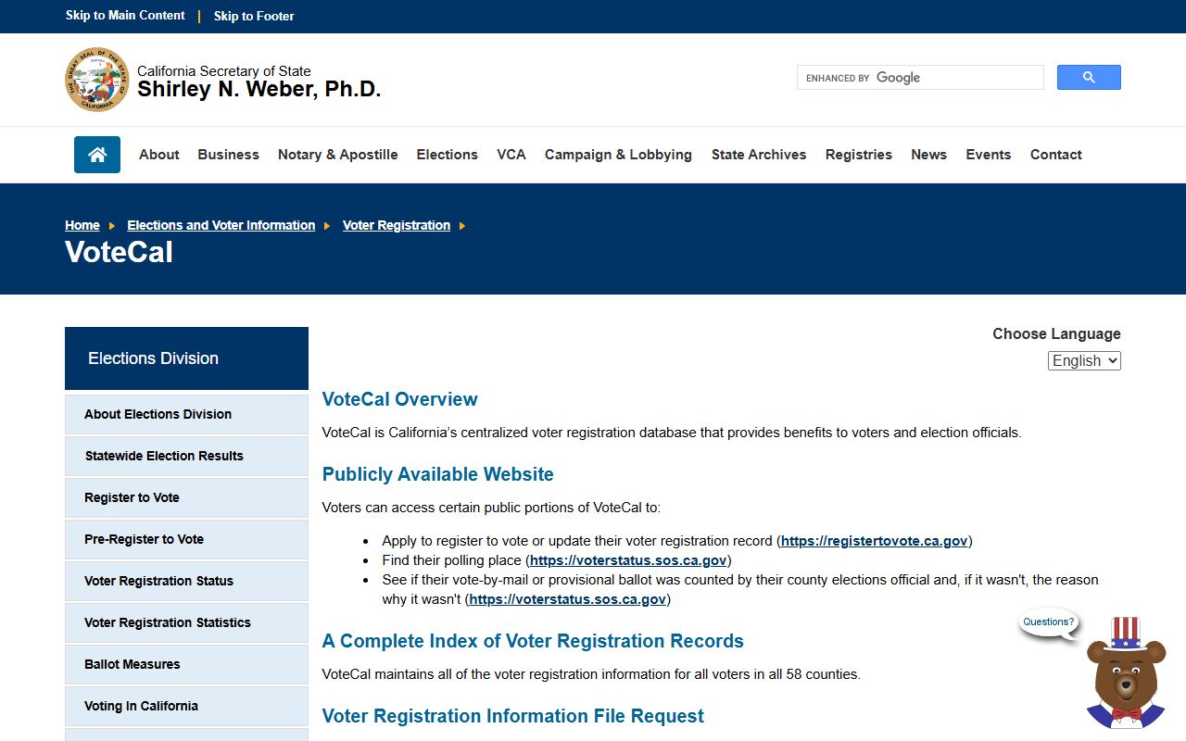Open Voter Registration breadcrumb link

[397, 225]
